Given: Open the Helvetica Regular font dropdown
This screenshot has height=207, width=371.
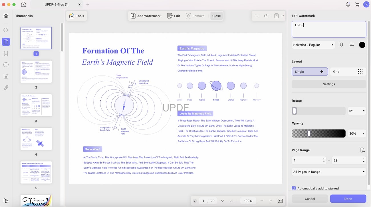Looking at the screenshot, I should (x=313, y=45).
